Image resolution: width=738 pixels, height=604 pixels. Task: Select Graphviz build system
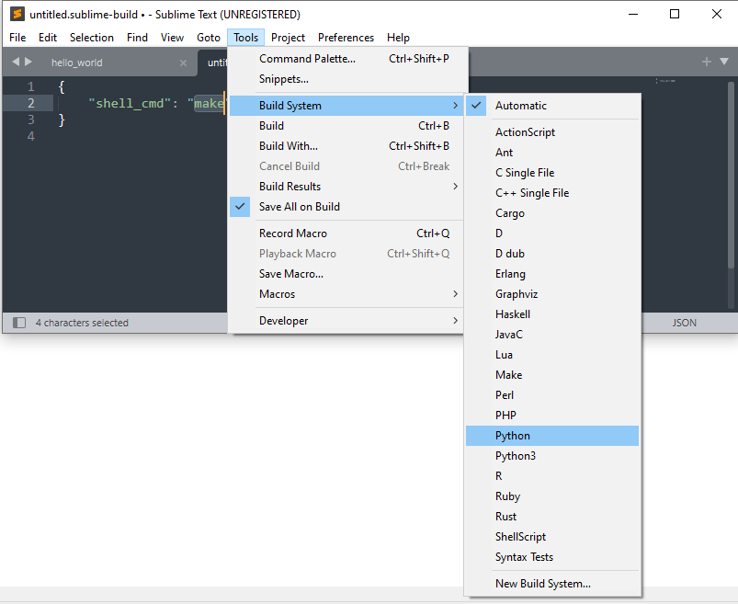coord(552,294)
